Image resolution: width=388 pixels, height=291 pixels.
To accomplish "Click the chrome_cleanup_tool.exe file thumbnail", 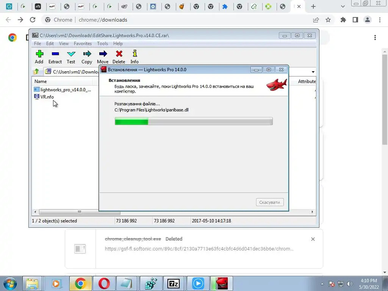I will click(x=80, y=249).
